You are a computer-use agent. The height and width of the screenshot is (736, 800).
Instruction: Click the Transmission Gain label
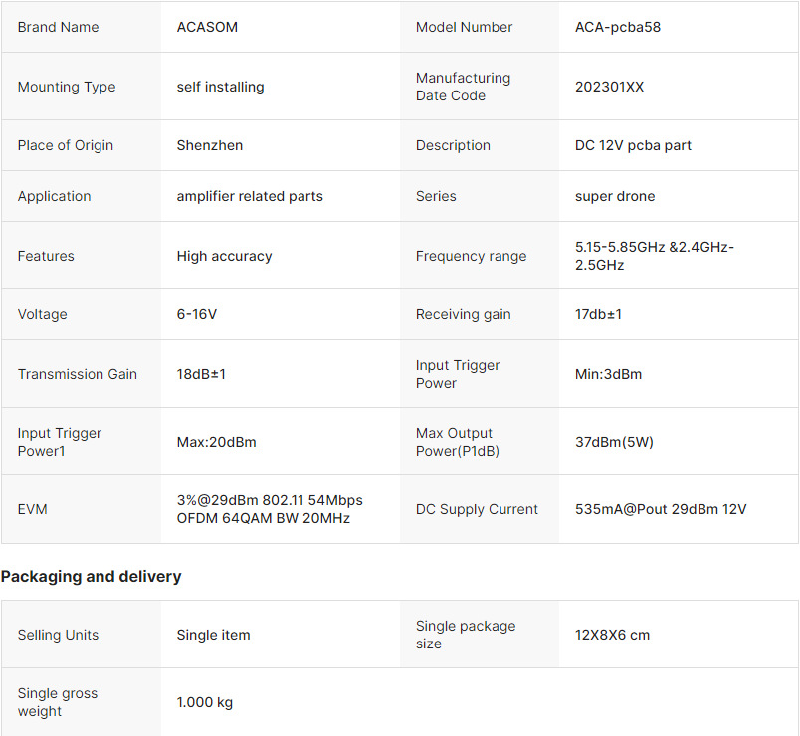click(x=77, y=374)
